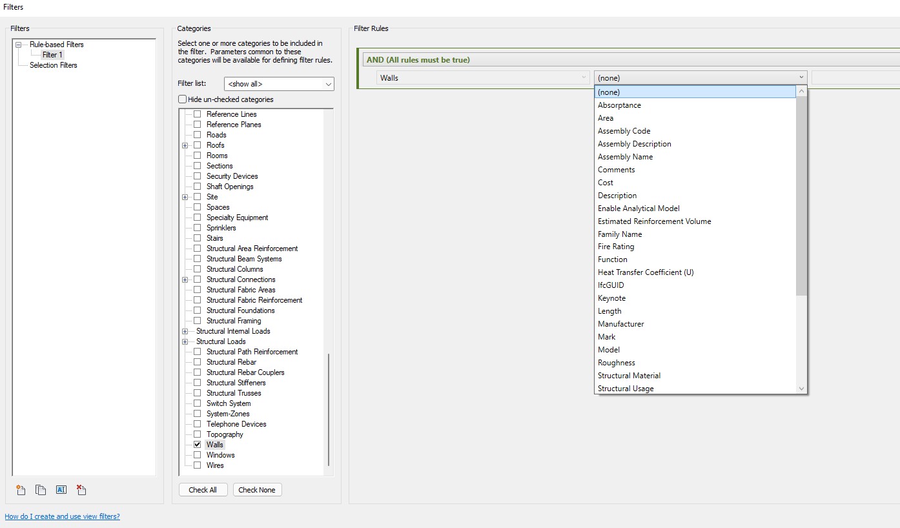Check the Stairs category
This screenshot has width=900, height=528.
197,238
